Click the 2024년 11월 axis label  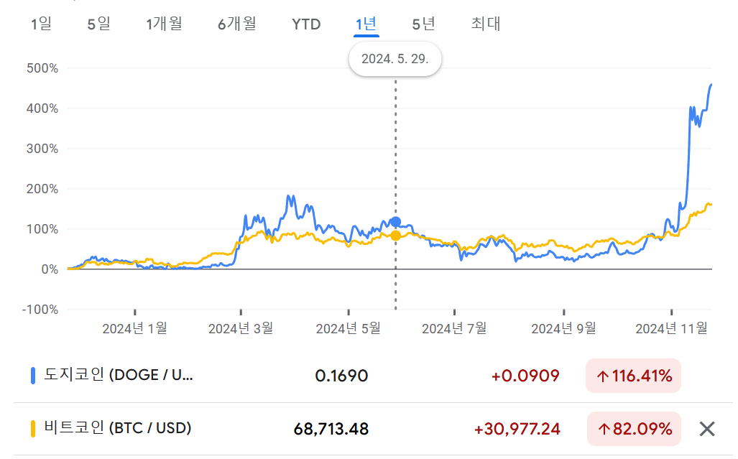coord(672,328)
